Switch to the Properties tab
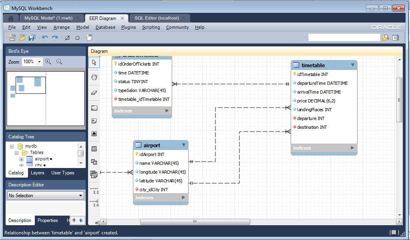This screenshot has width=410, height=240. point(48,220)
